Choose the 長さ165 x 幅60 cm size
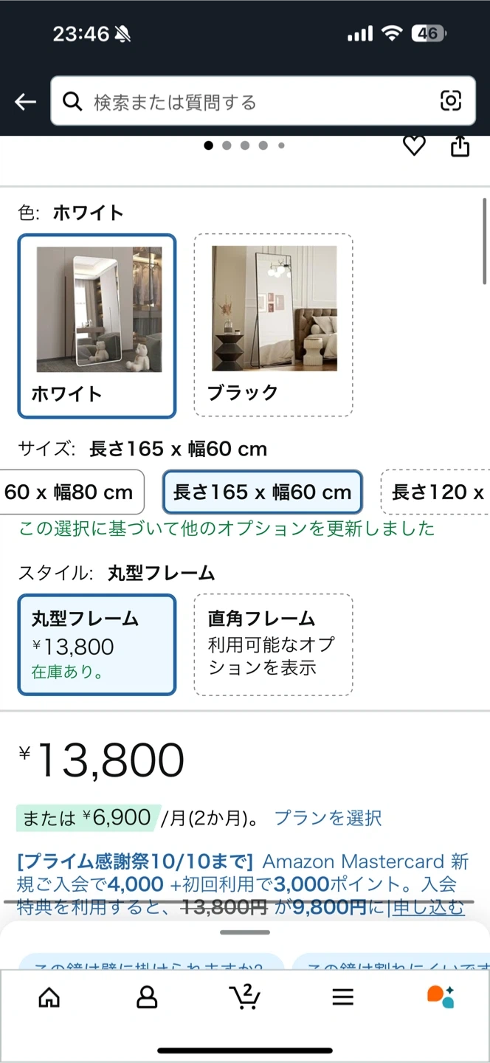 coord(262,492)
